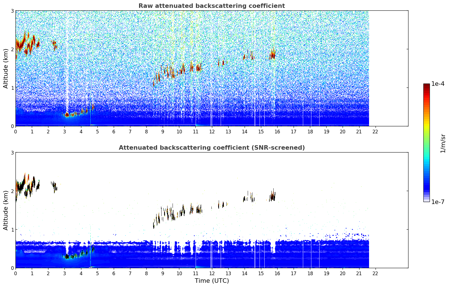Viewport: 449px width, 287px height.
Task: Click the SNR-screened plot's "Altitude (km)" label
Action: 6,210
